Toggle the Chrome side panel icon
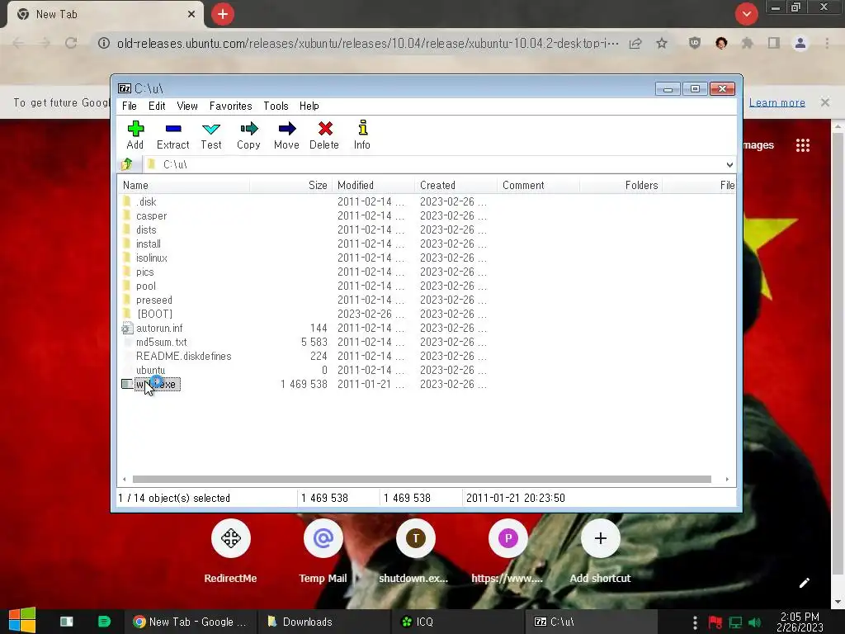 (x=774, y=43)
